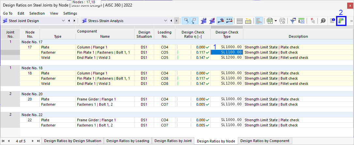Export table to Excel icon
Image resolution: width=354 pixels, height=145 pixels.
pos(269,21)
